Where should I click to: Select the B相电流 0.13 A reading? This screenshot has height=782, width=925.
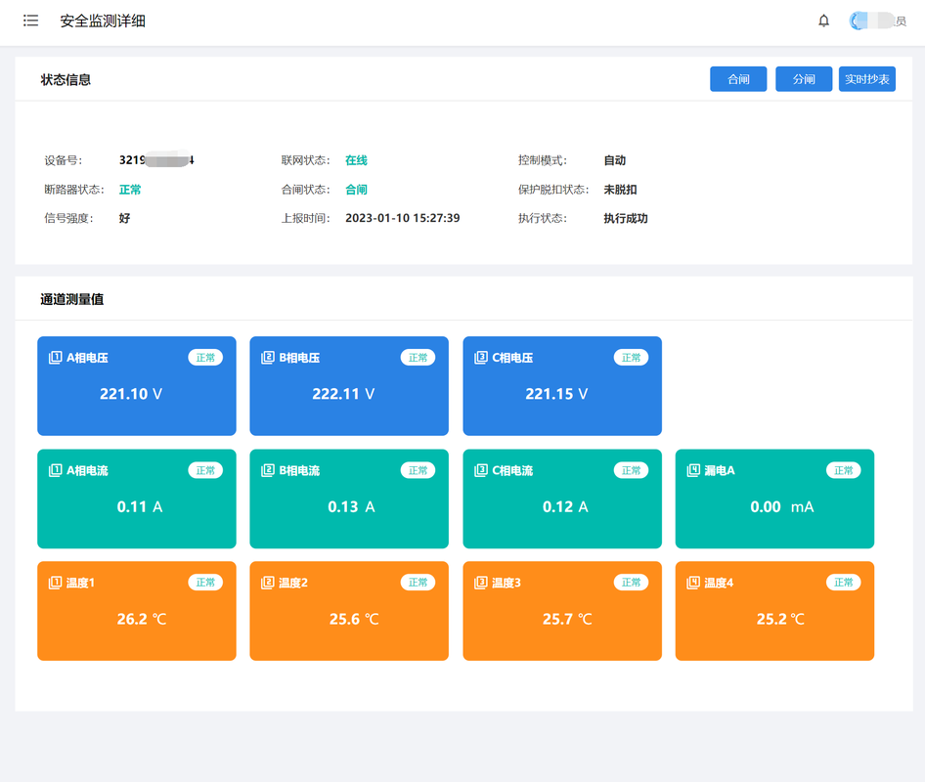point(350,506)
